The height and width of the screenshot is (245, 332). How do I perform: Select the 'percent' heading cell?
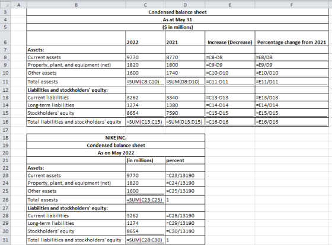point(185,160)
